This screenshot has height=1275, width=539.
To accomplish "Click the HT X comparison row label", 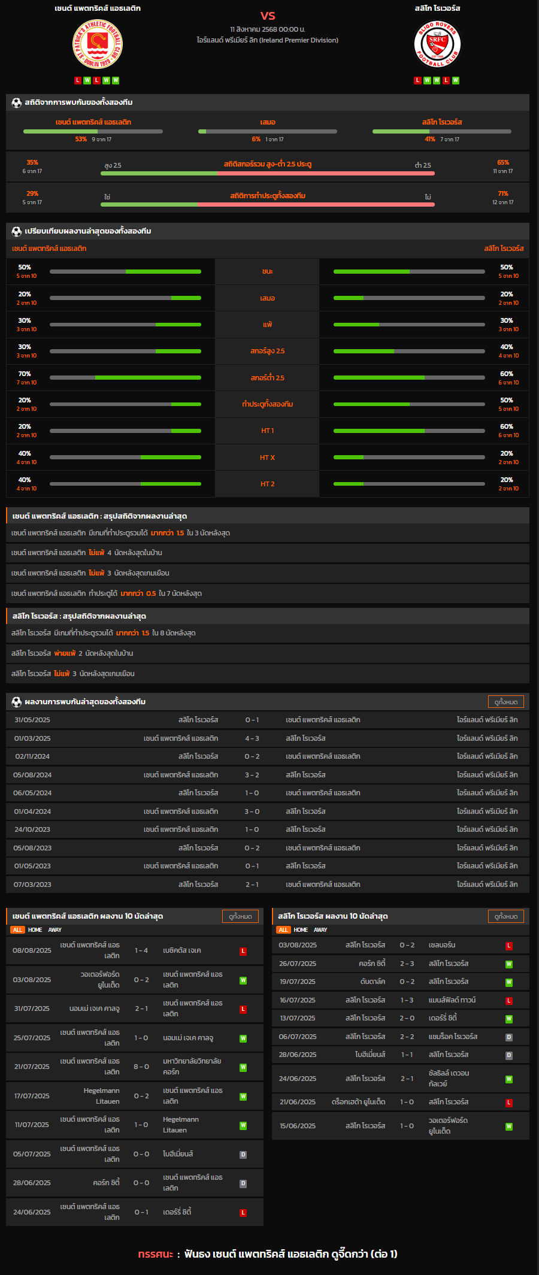I will click(x=268, y=458).
